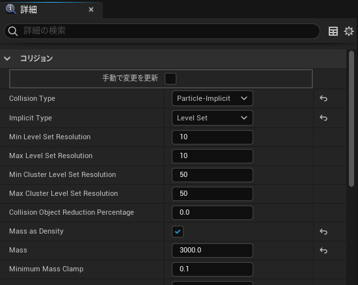The height and width of the screenshot is (285, 358).
Task: Click the Mass value field 3000.0
Action: click(x=212, y=251)
